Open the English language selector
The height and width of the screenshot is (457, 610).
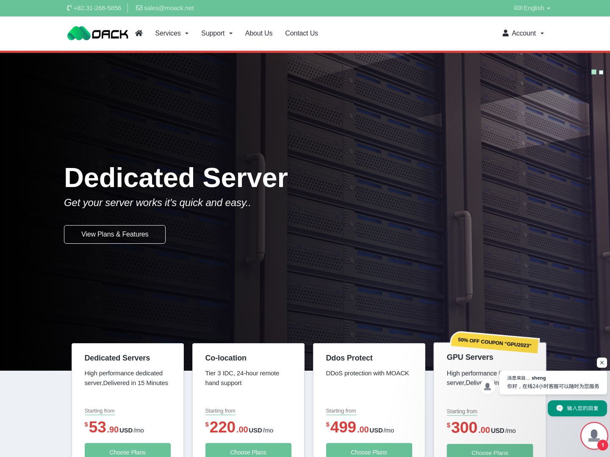(532, 8)
